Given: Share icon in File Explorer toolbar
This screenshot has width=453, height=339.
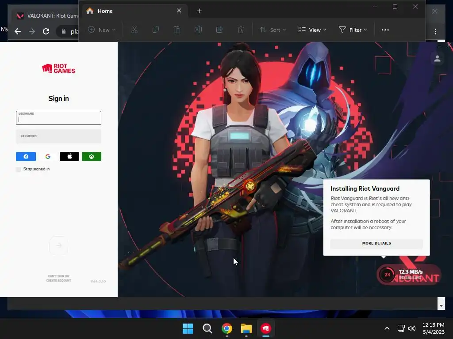Looking at the screenshot, I should tap(219, 30).
